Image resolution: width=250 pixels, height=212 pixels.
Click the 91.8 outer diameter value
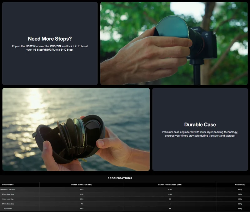click(82, 194)
